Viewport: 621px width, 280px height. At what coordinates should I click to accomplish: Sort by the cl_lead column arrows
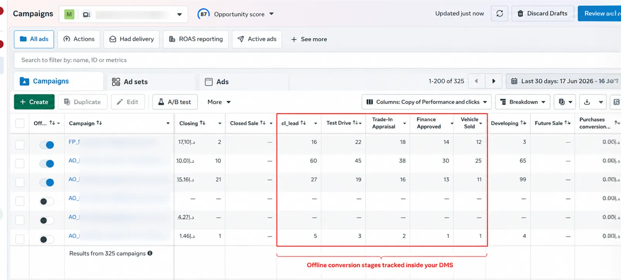pyautogui.click(x=303, y=123)
